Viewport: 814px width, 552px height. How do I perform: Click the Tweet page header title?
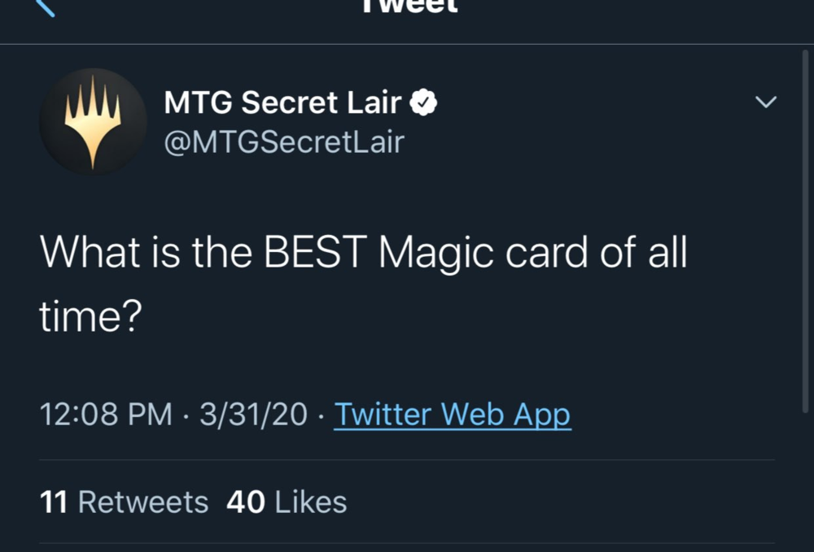pos(410,7)
